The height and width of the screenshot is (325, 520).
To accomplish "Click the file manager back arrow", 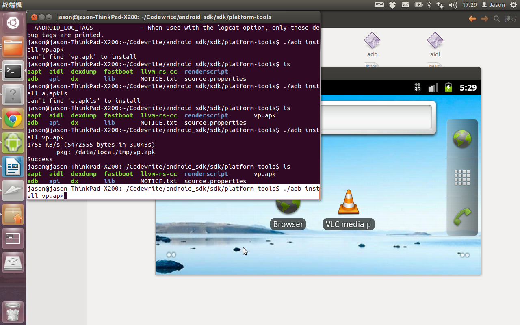I will 472,19.
